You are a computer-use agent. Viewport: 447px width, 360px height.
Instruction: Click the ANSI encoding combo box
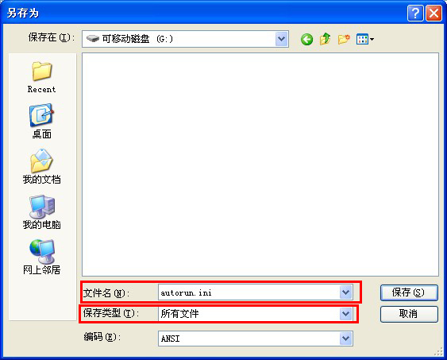coord(256,339)
